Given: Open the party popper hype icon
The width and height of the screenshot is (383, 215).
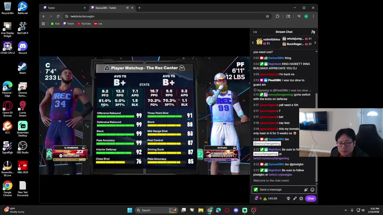Looking at the screenshot, I should pyautogui.click(x=306, y=190).
